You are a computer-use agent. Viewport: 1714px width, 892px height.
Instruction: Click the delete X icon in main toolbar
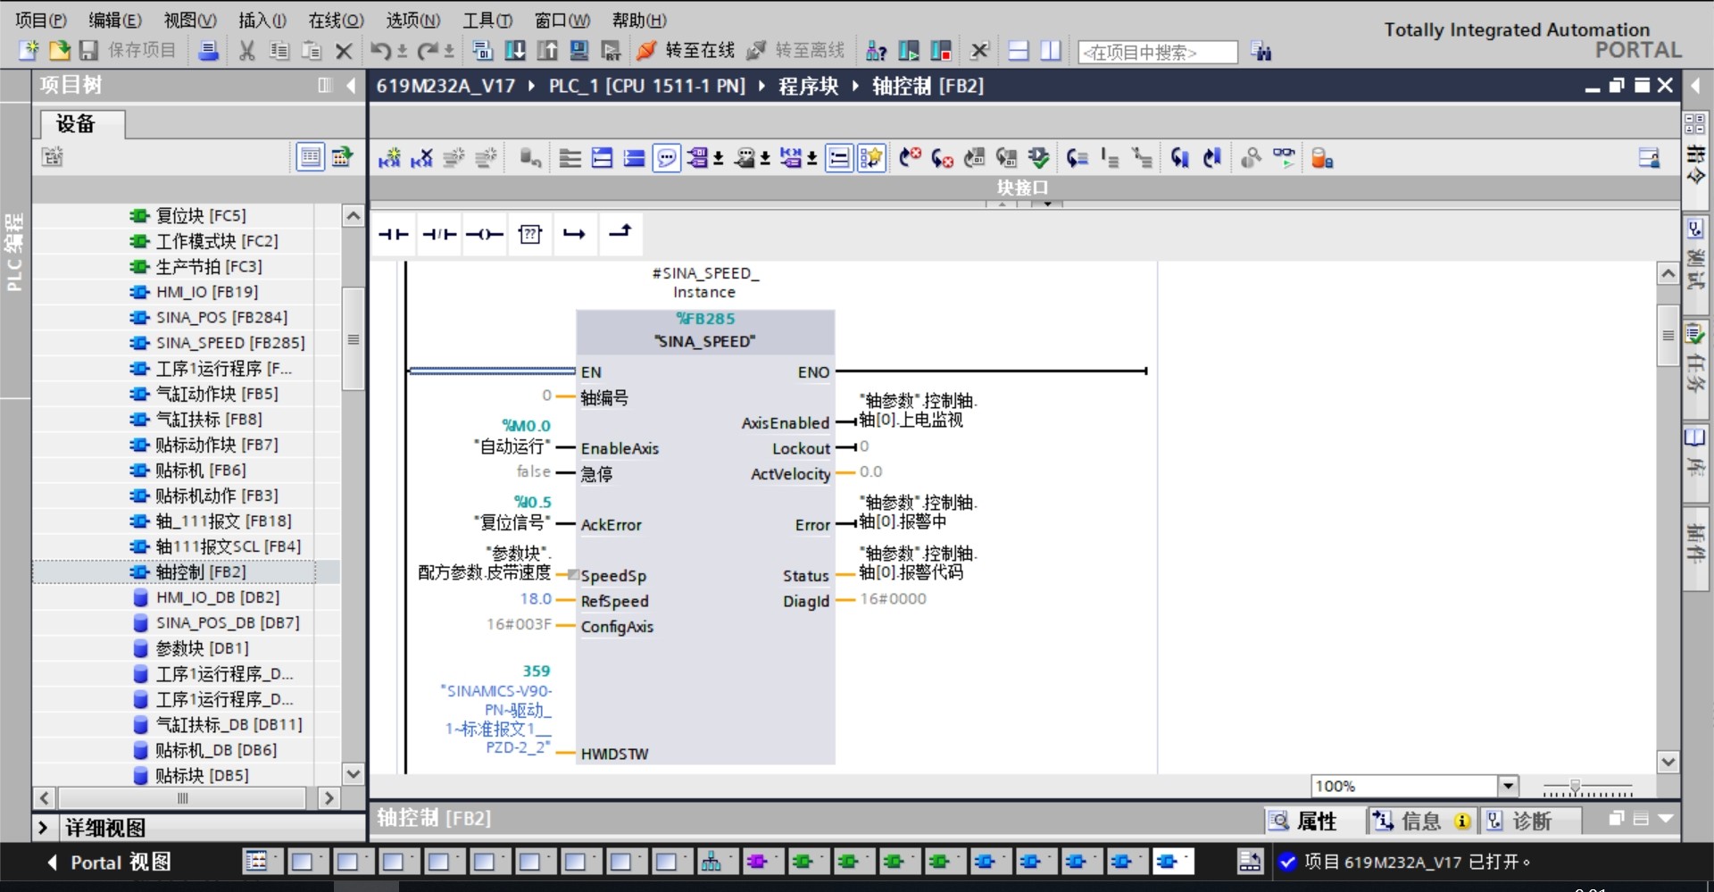click(344, 52)
